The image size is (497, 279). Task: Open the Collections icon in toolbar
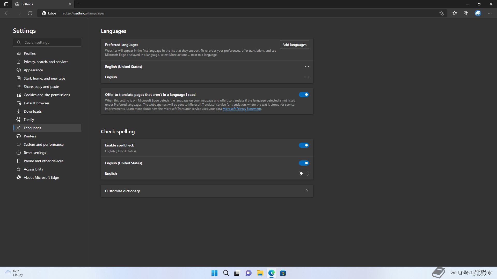tap(466, 13)
